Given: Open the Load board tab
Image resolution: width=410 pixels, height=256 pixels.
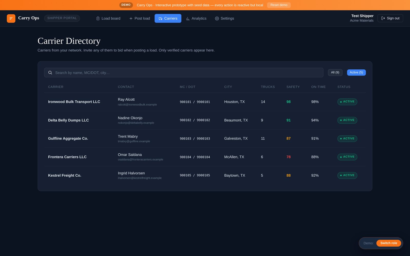Looking at the screenshot, I should point(108,18).
